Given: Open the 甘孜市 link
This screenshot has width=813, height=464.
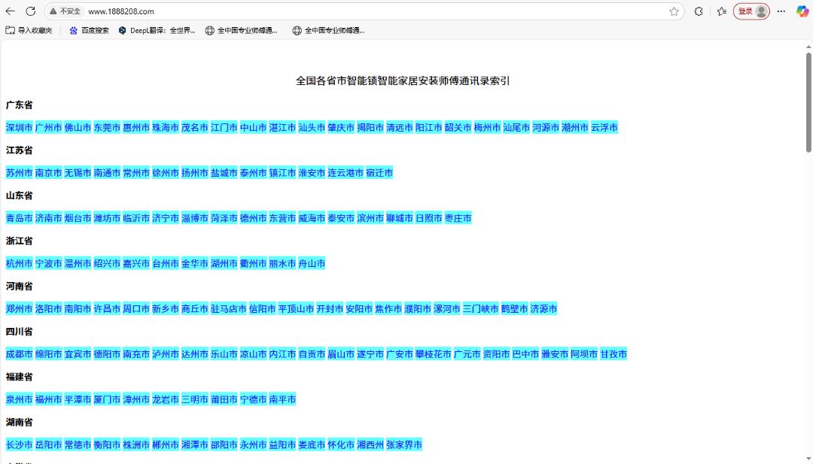Looking at the screenshot, I should (614, 354).
